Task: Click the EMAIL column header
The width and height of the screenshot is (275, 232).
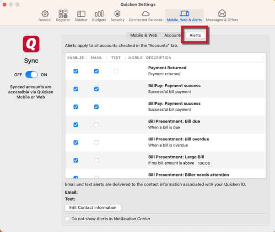Action: pos(96,58)
